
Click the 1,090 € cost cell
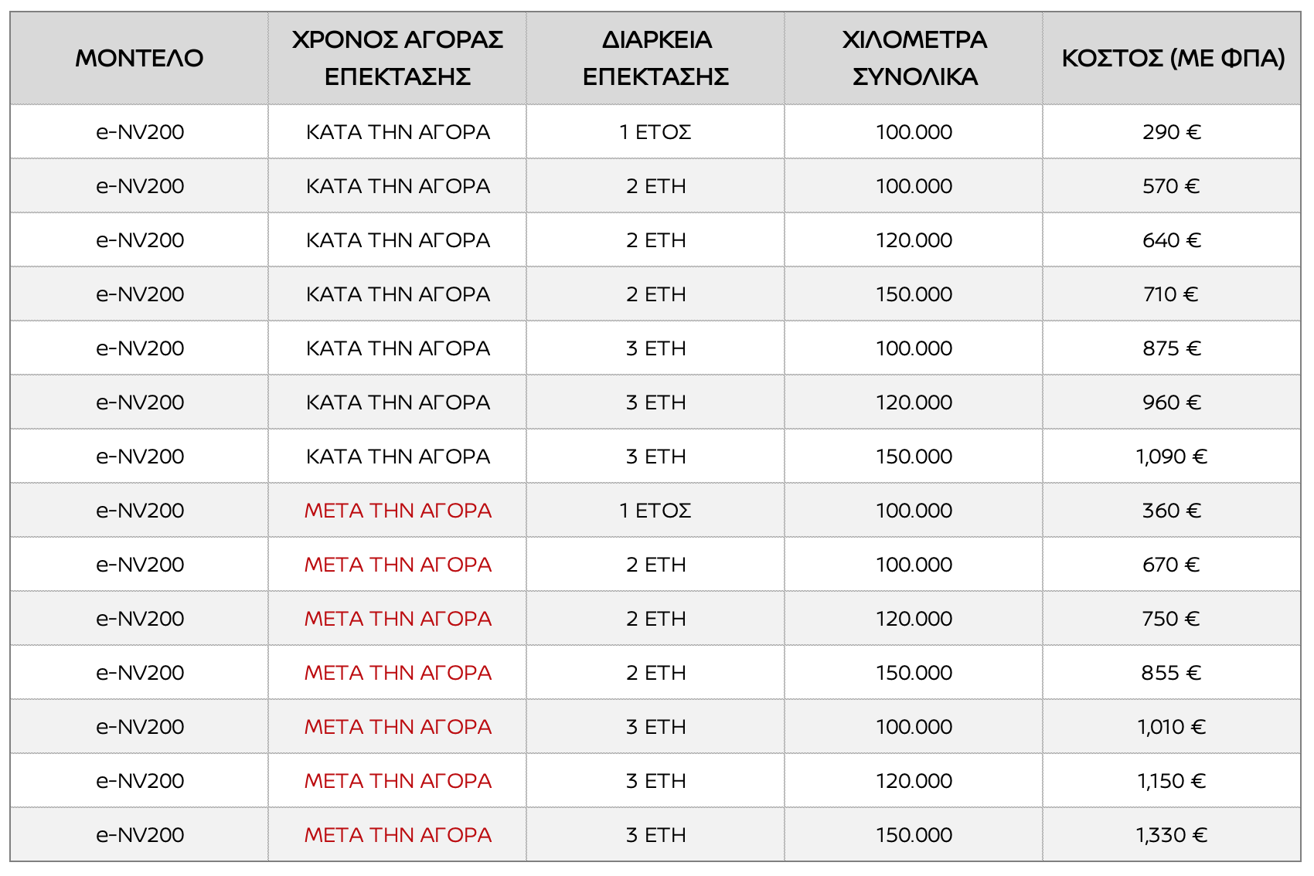(1172, 457)
